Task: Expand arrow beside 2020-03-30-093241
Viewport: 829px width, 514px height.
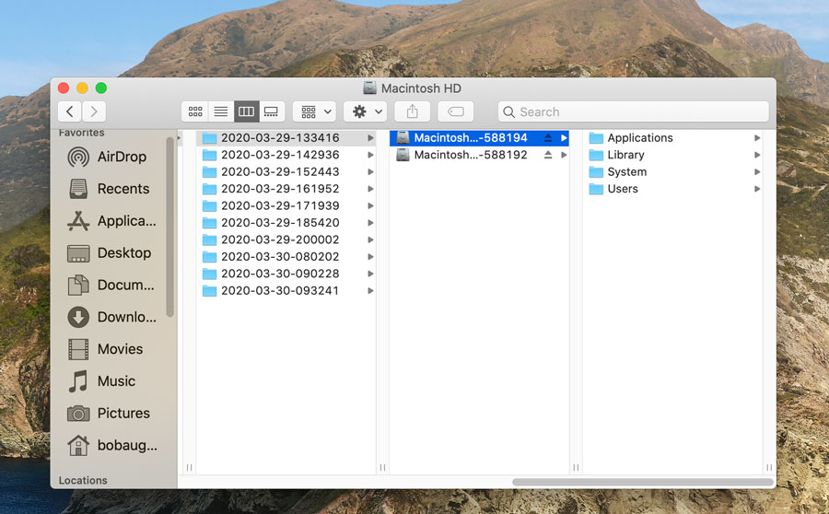Action: pos(370,290)
